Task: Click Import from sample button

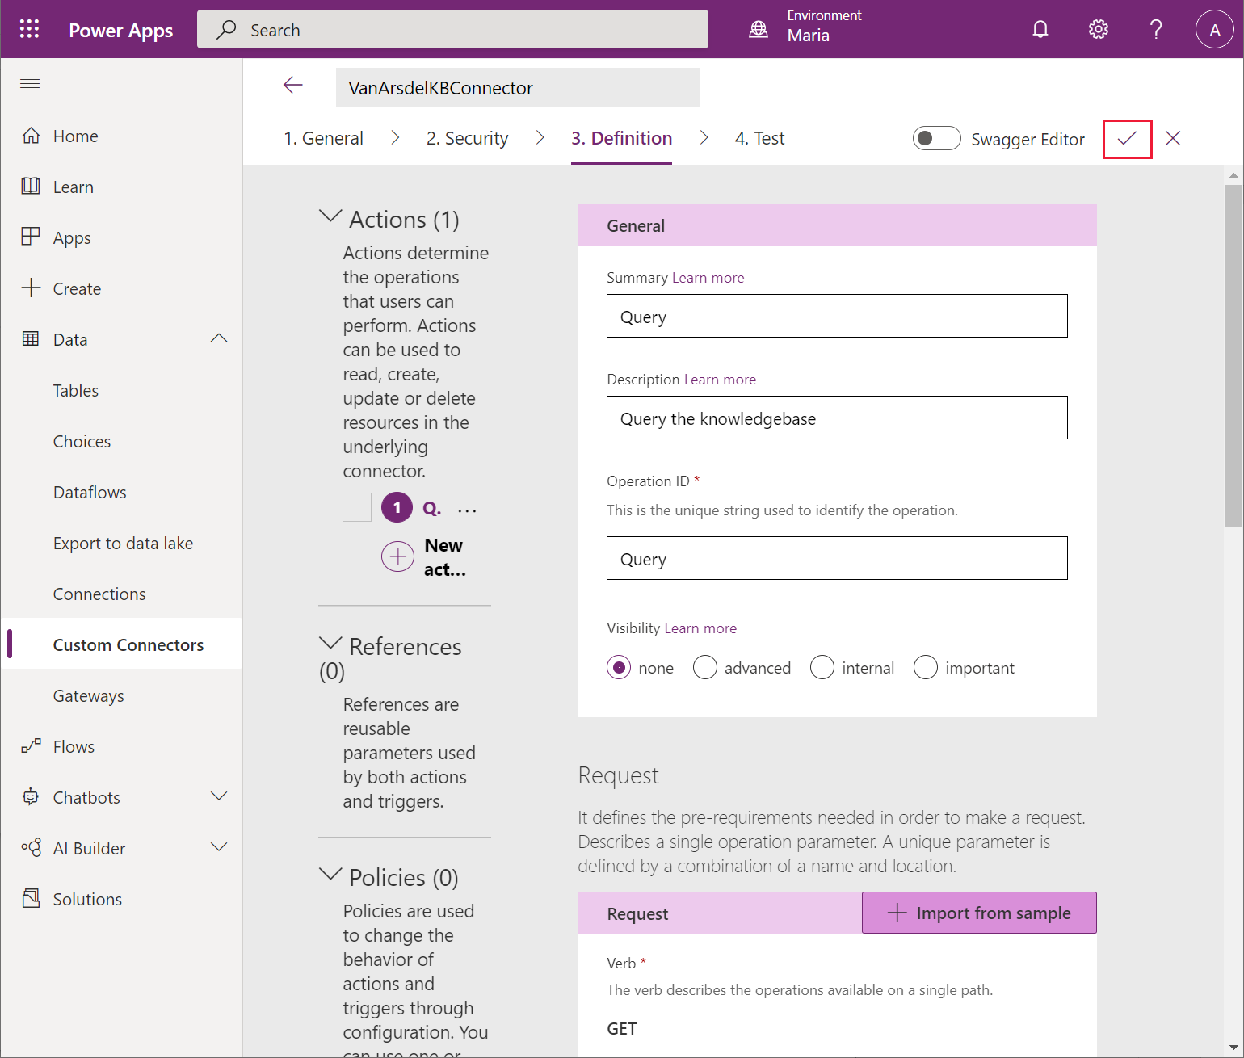Action: (x=979, y=913)
